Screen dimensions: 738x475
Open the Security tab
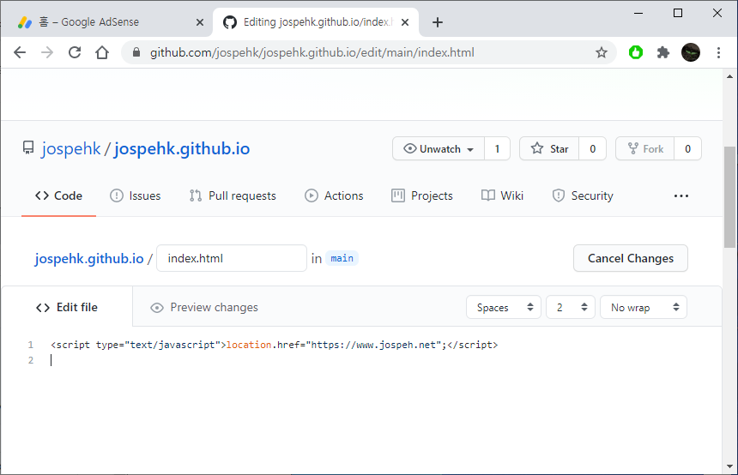[x=583, y=195]
